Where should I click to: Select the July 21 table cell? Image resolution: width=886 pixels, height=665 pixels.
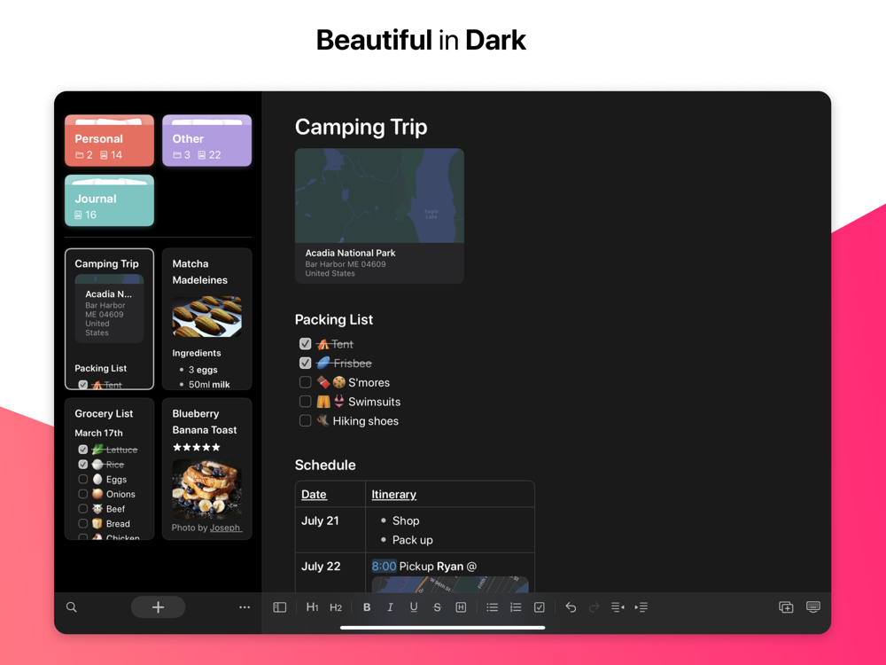pyautogui.click(x=330, y=530)
